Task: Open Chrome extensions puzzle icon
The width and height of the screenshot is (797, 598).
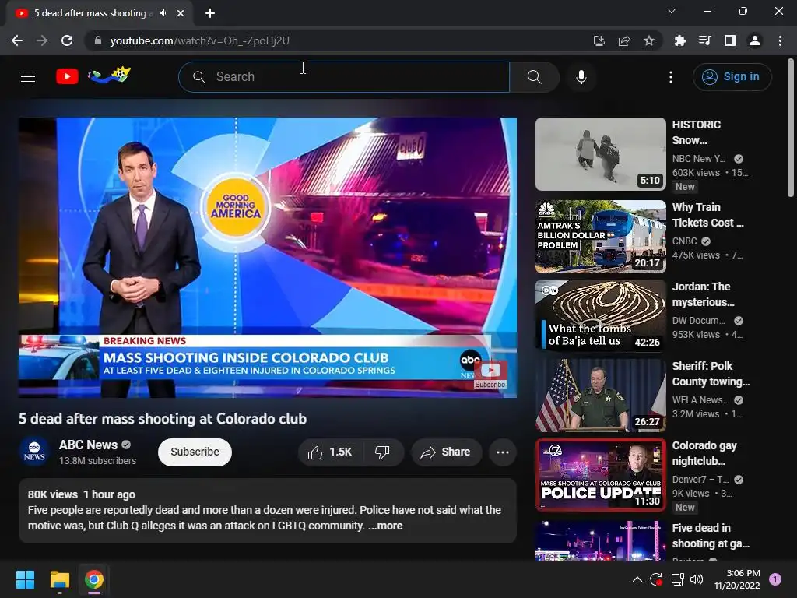Action: (679, 40)
